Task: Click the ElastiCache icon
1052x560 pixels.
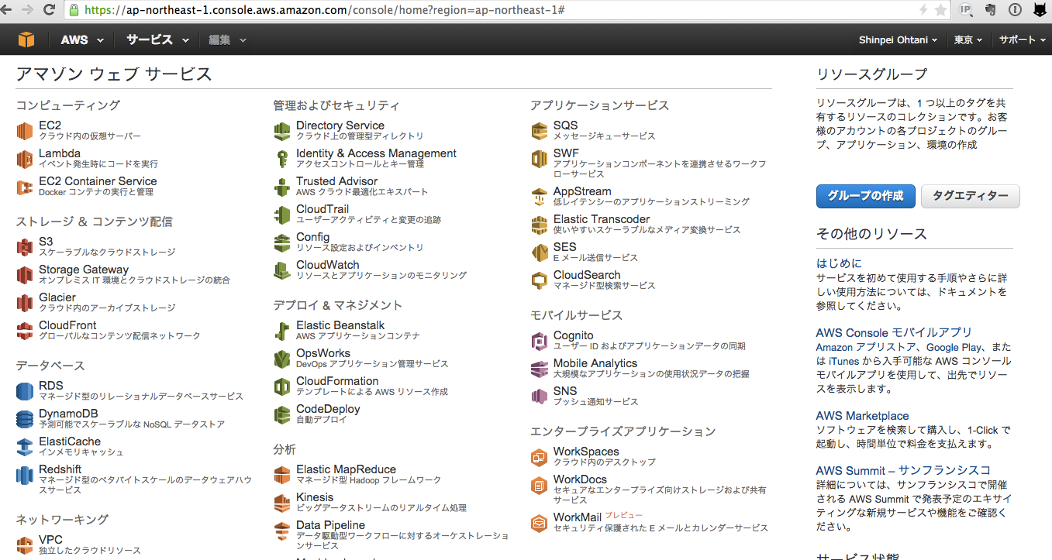Action: click(x=25, y=447)
